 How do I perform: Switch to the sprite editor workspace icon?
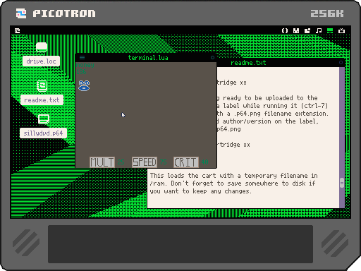296,30
